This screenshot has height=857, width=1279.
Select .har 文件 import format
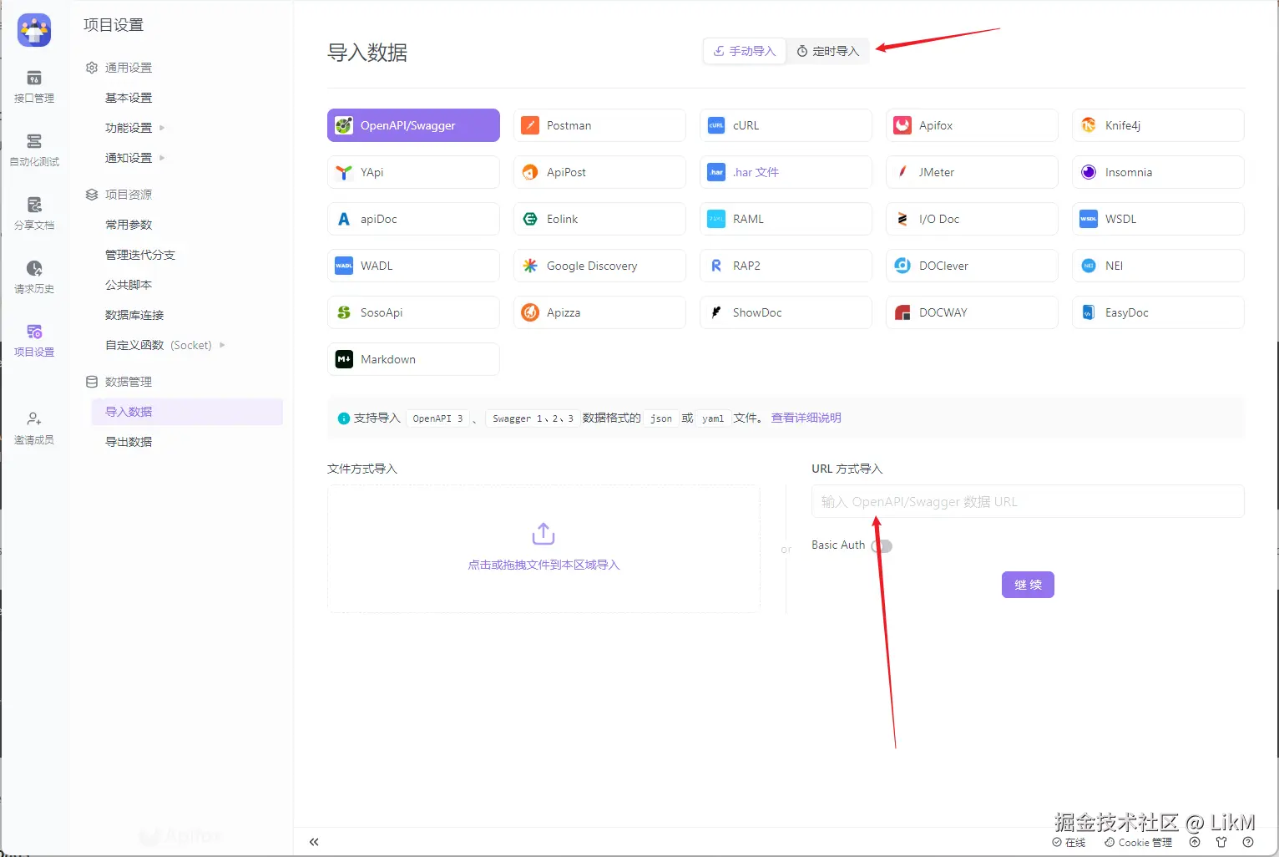pos(786,172)
